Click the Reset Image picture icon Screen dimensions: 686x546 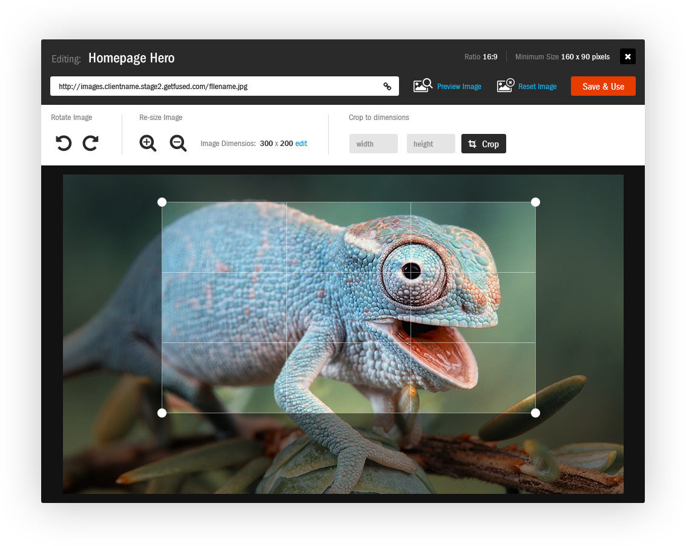[x=506, y=85]
